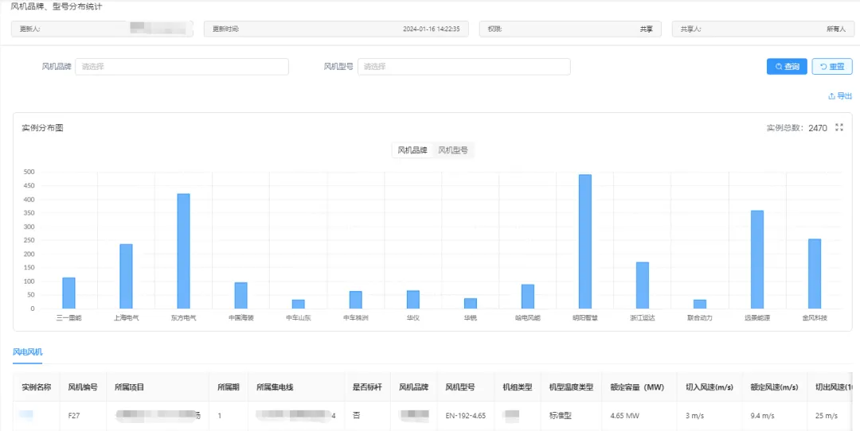The image size is (860, 431).
Task: Click the 额定风速(m/s) column header
Action: 775,387
